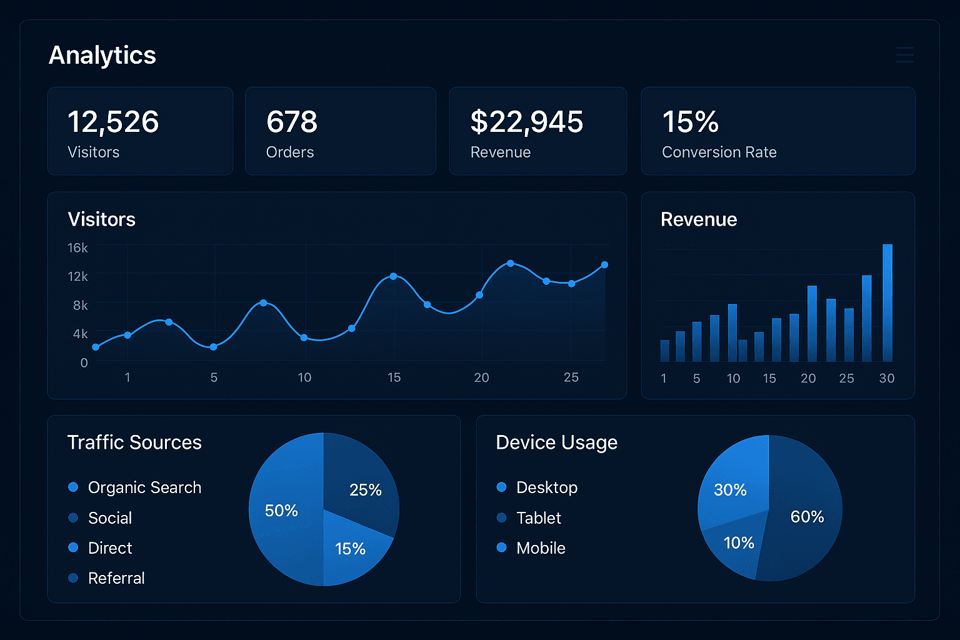This screenshot has height=640, width=960.
Task: Click the Tablet legend dot
Action: click(x=501, y=517)
